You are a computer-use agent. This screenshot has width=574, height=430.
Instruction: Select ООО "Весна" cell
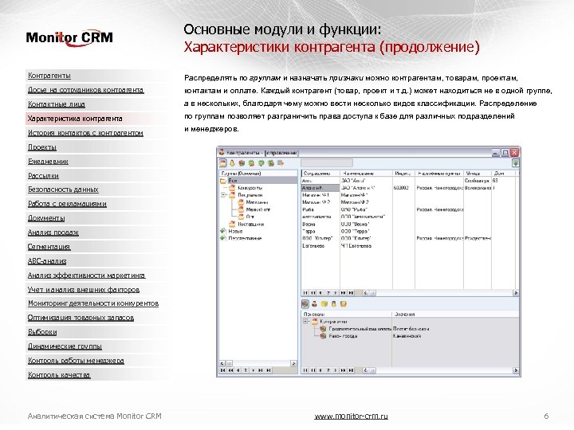point(355,224)
